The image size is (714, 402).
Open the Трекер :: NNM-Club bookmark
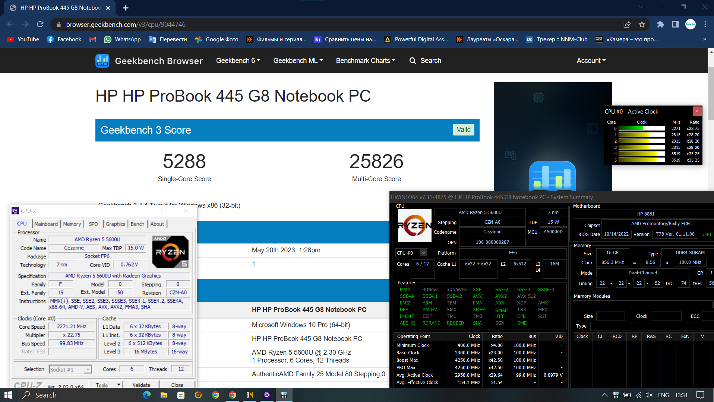557,39
